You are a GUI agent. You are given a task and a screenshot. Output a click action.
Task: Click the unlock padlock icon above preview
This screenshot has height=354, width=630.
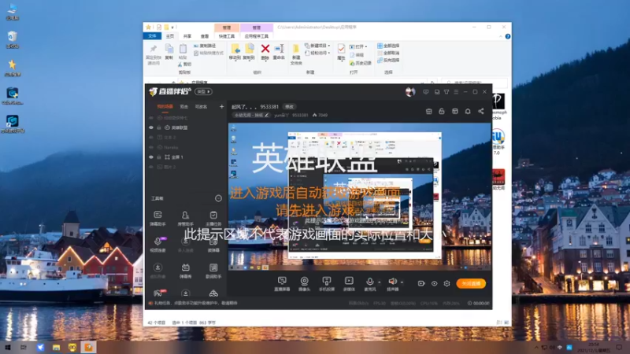pyautogui.click(x=442, y=111)
